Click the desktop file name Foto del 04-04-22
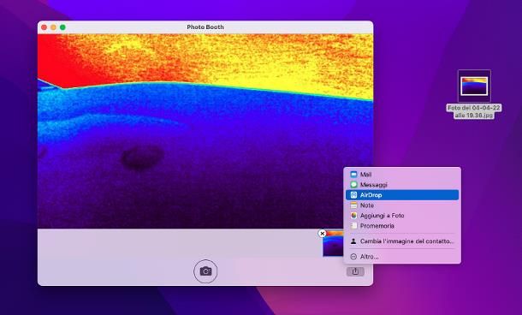Image resolution: width=522 pixels, height=315 pixels. point(474,111)
